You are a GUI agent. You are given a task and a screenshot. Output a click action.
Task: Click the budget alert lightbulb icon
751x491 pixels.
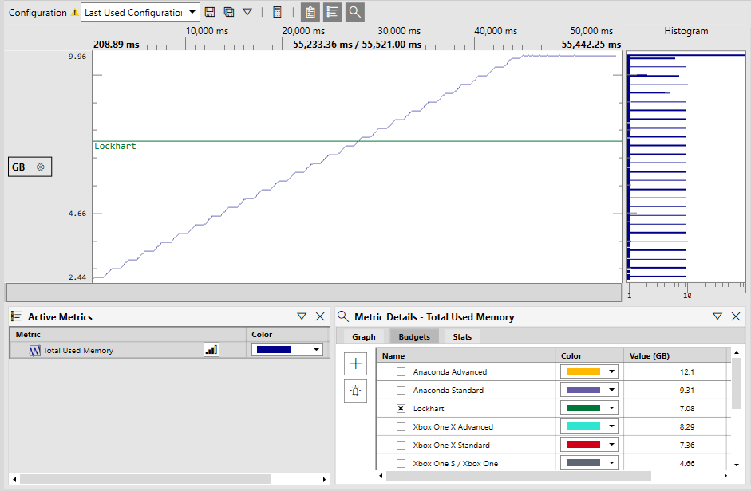355,391
